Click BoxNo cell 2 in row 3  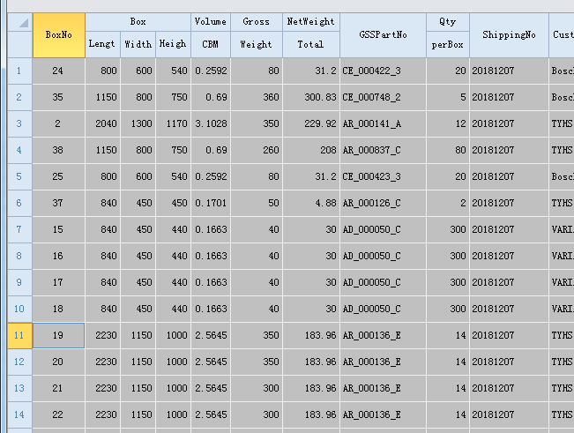point(58,123)
